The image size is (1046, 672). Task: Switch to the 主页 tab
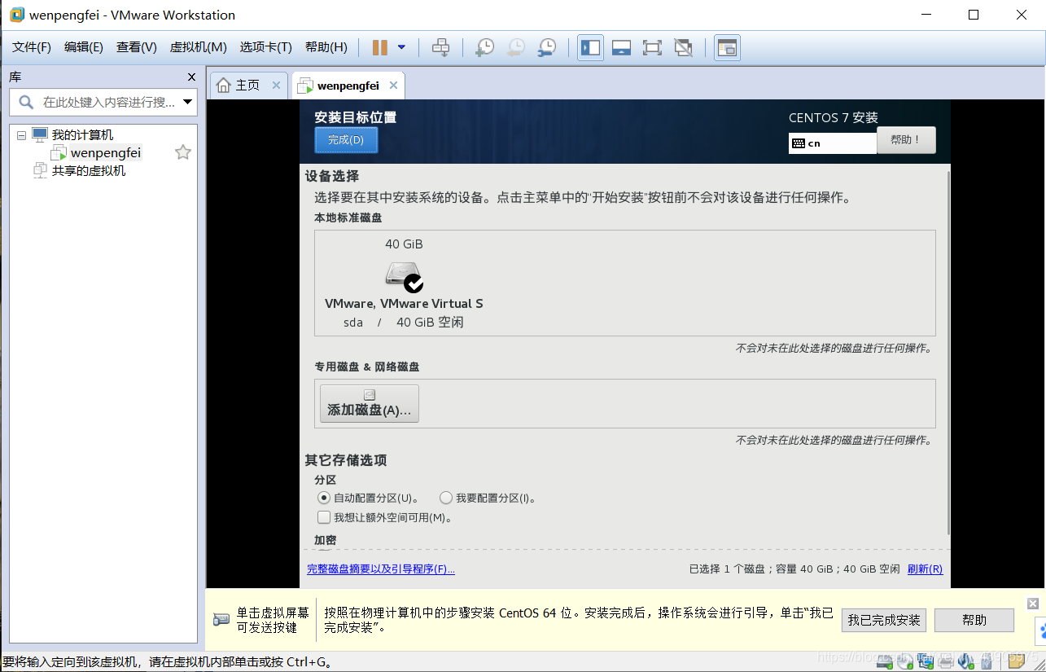pyautogui.click(x=247, y=86)
